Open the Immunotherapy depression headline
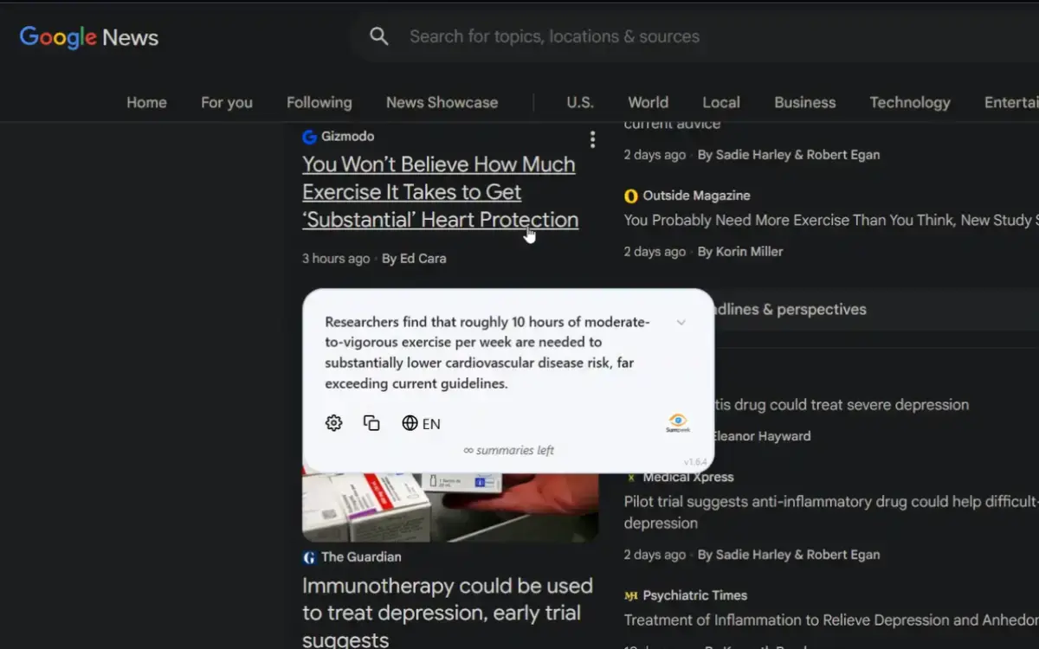1039x649 pixels. 448,613
